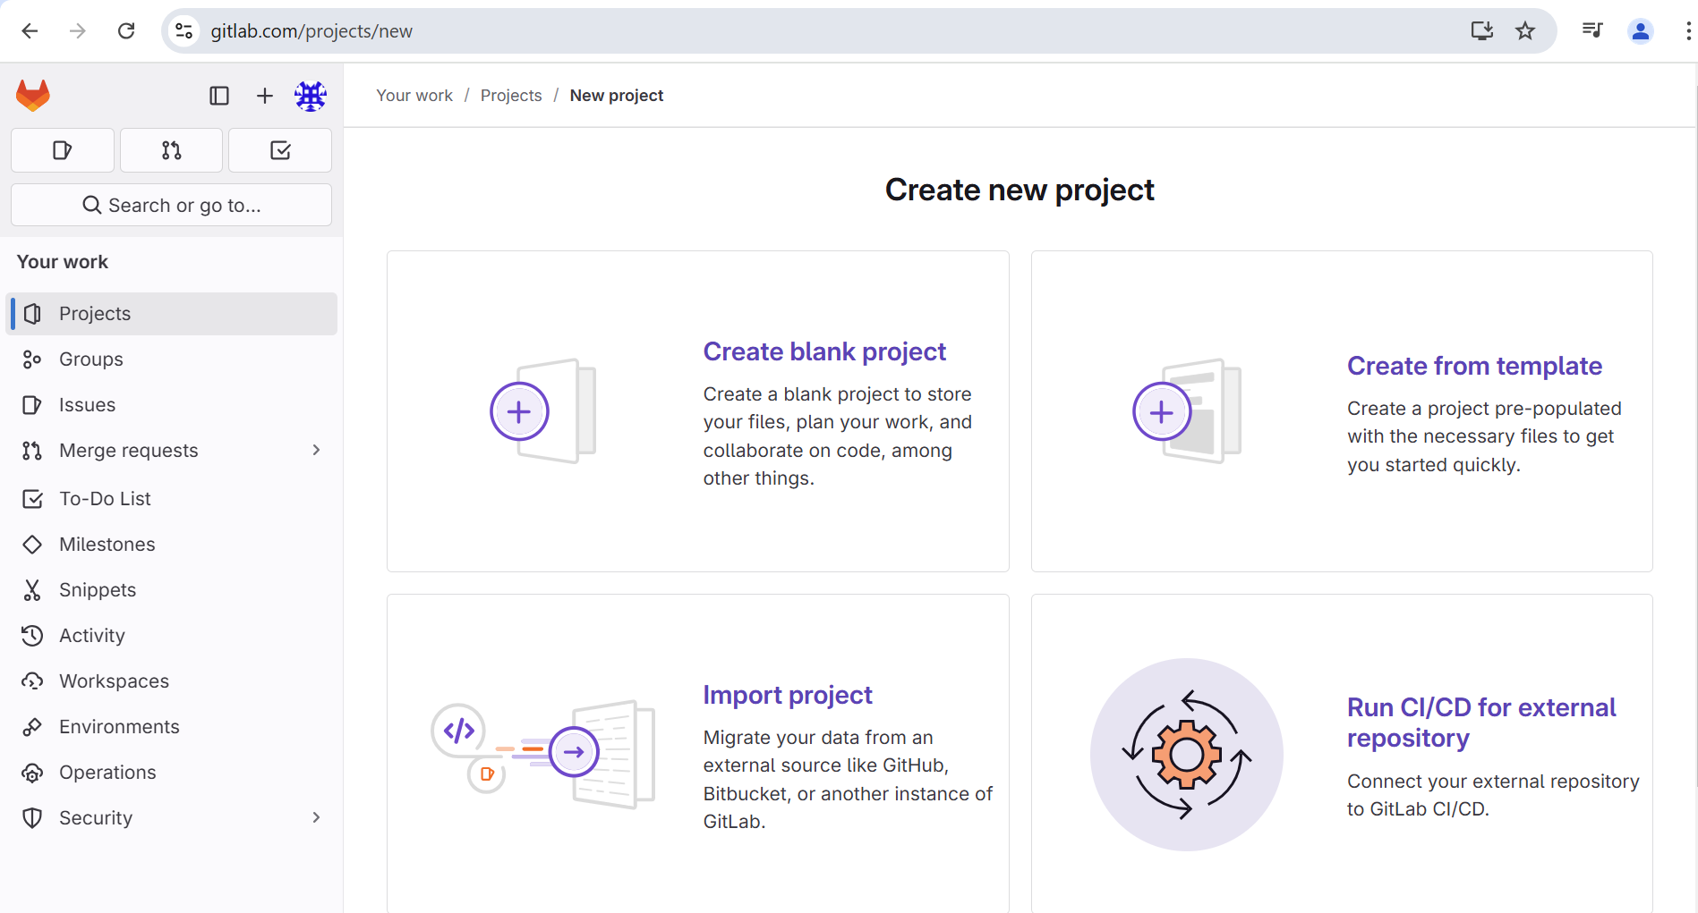This screenshot has width=1698, height=913.
Task: Click the CI/CD gear cycle illustration
Action: pos(1186,755)
